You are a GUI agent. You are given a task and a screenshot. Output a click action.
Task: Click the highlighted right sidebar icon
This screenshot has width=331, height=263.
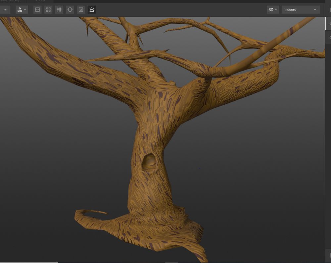coord(330,24)
